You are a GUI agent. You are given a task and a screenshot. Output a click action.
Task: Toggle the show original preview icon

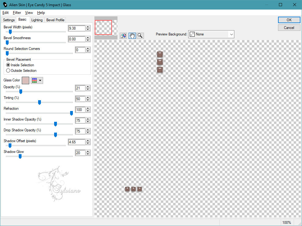pos(123,36)
